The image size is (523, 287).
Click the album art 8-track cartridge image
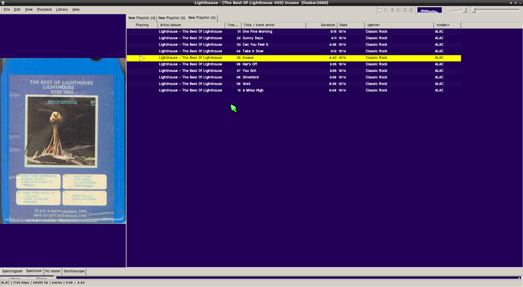click(63, 141)
